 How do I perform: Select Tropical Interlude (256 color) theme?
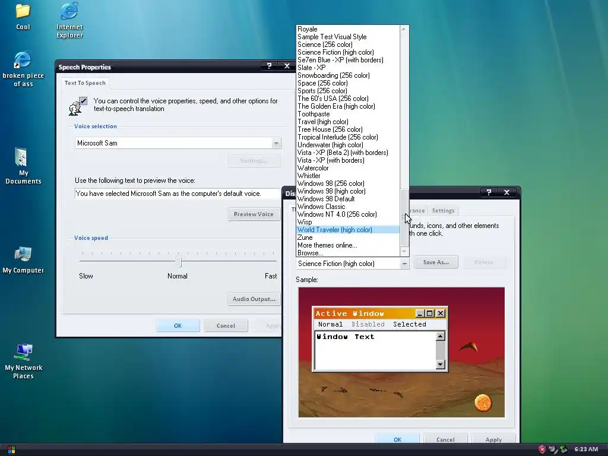348,137
